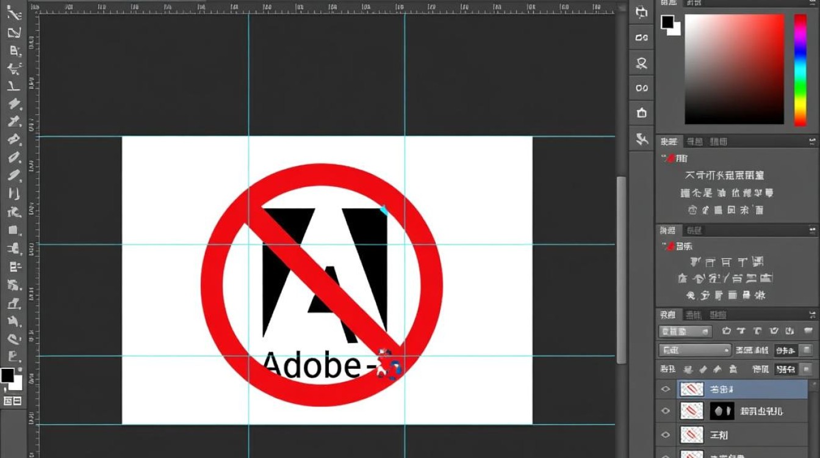
Task: Click the bottom icon in the collapsed panel strip
Action: click(641, 139)
